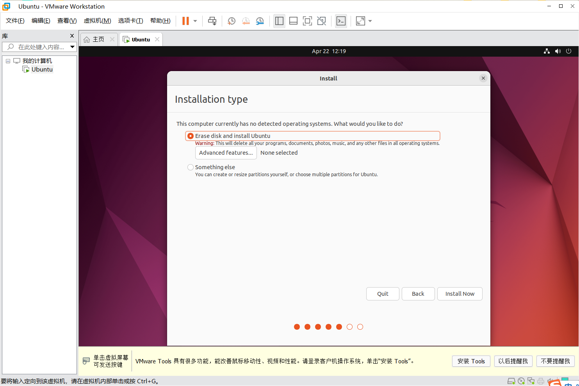This screenshot has height=386, width=579.
Task: Take a snapshot of this virtual machine
Action: (x=232, y=21)
